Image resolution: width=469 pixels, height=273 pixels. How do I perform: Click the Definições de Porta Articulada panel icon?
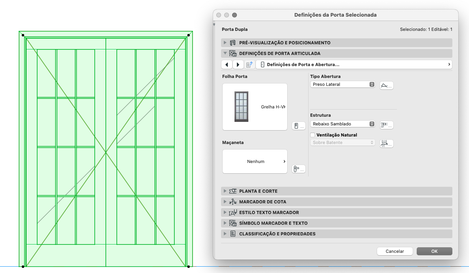[233, 53]
